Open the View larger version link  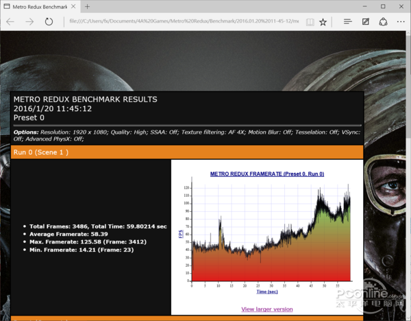click(267, 309)
